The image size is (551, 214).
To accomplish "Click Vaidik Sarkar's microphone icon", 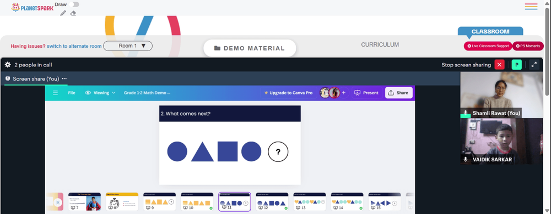I will click(465, 160).
